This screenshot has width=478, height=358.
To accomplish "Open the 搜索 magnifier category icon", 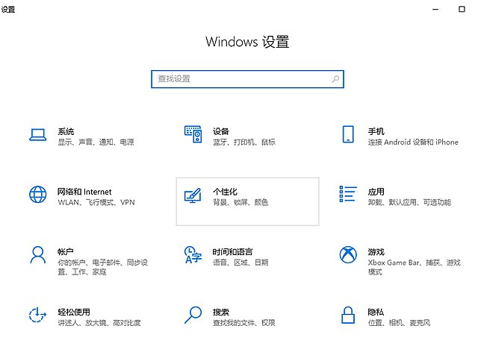I will 193,315.
